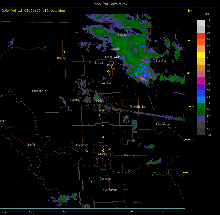
Task: Click the km label at top right of map
Action: [x=190, y=11]
